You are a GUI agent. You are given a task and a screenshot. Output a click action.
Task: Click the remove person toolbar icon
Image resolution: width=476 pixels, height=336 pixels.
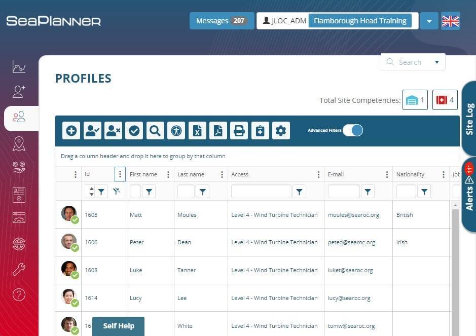click(x=114, y=130)
